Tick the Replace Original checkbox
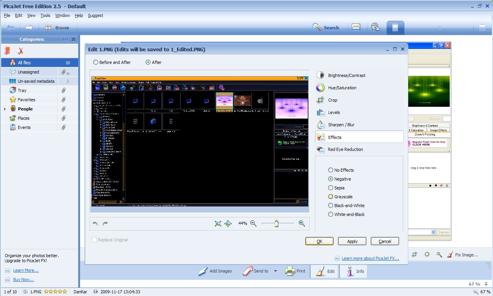Viewport: 493px width, 296px height. (x=94, y=240)
